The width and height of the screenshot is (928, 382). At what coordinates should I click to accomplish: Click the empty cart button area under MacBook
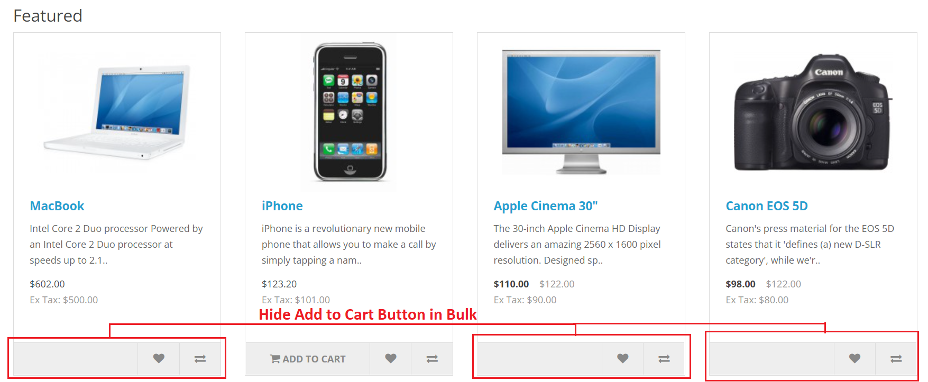tap(76, 359)
